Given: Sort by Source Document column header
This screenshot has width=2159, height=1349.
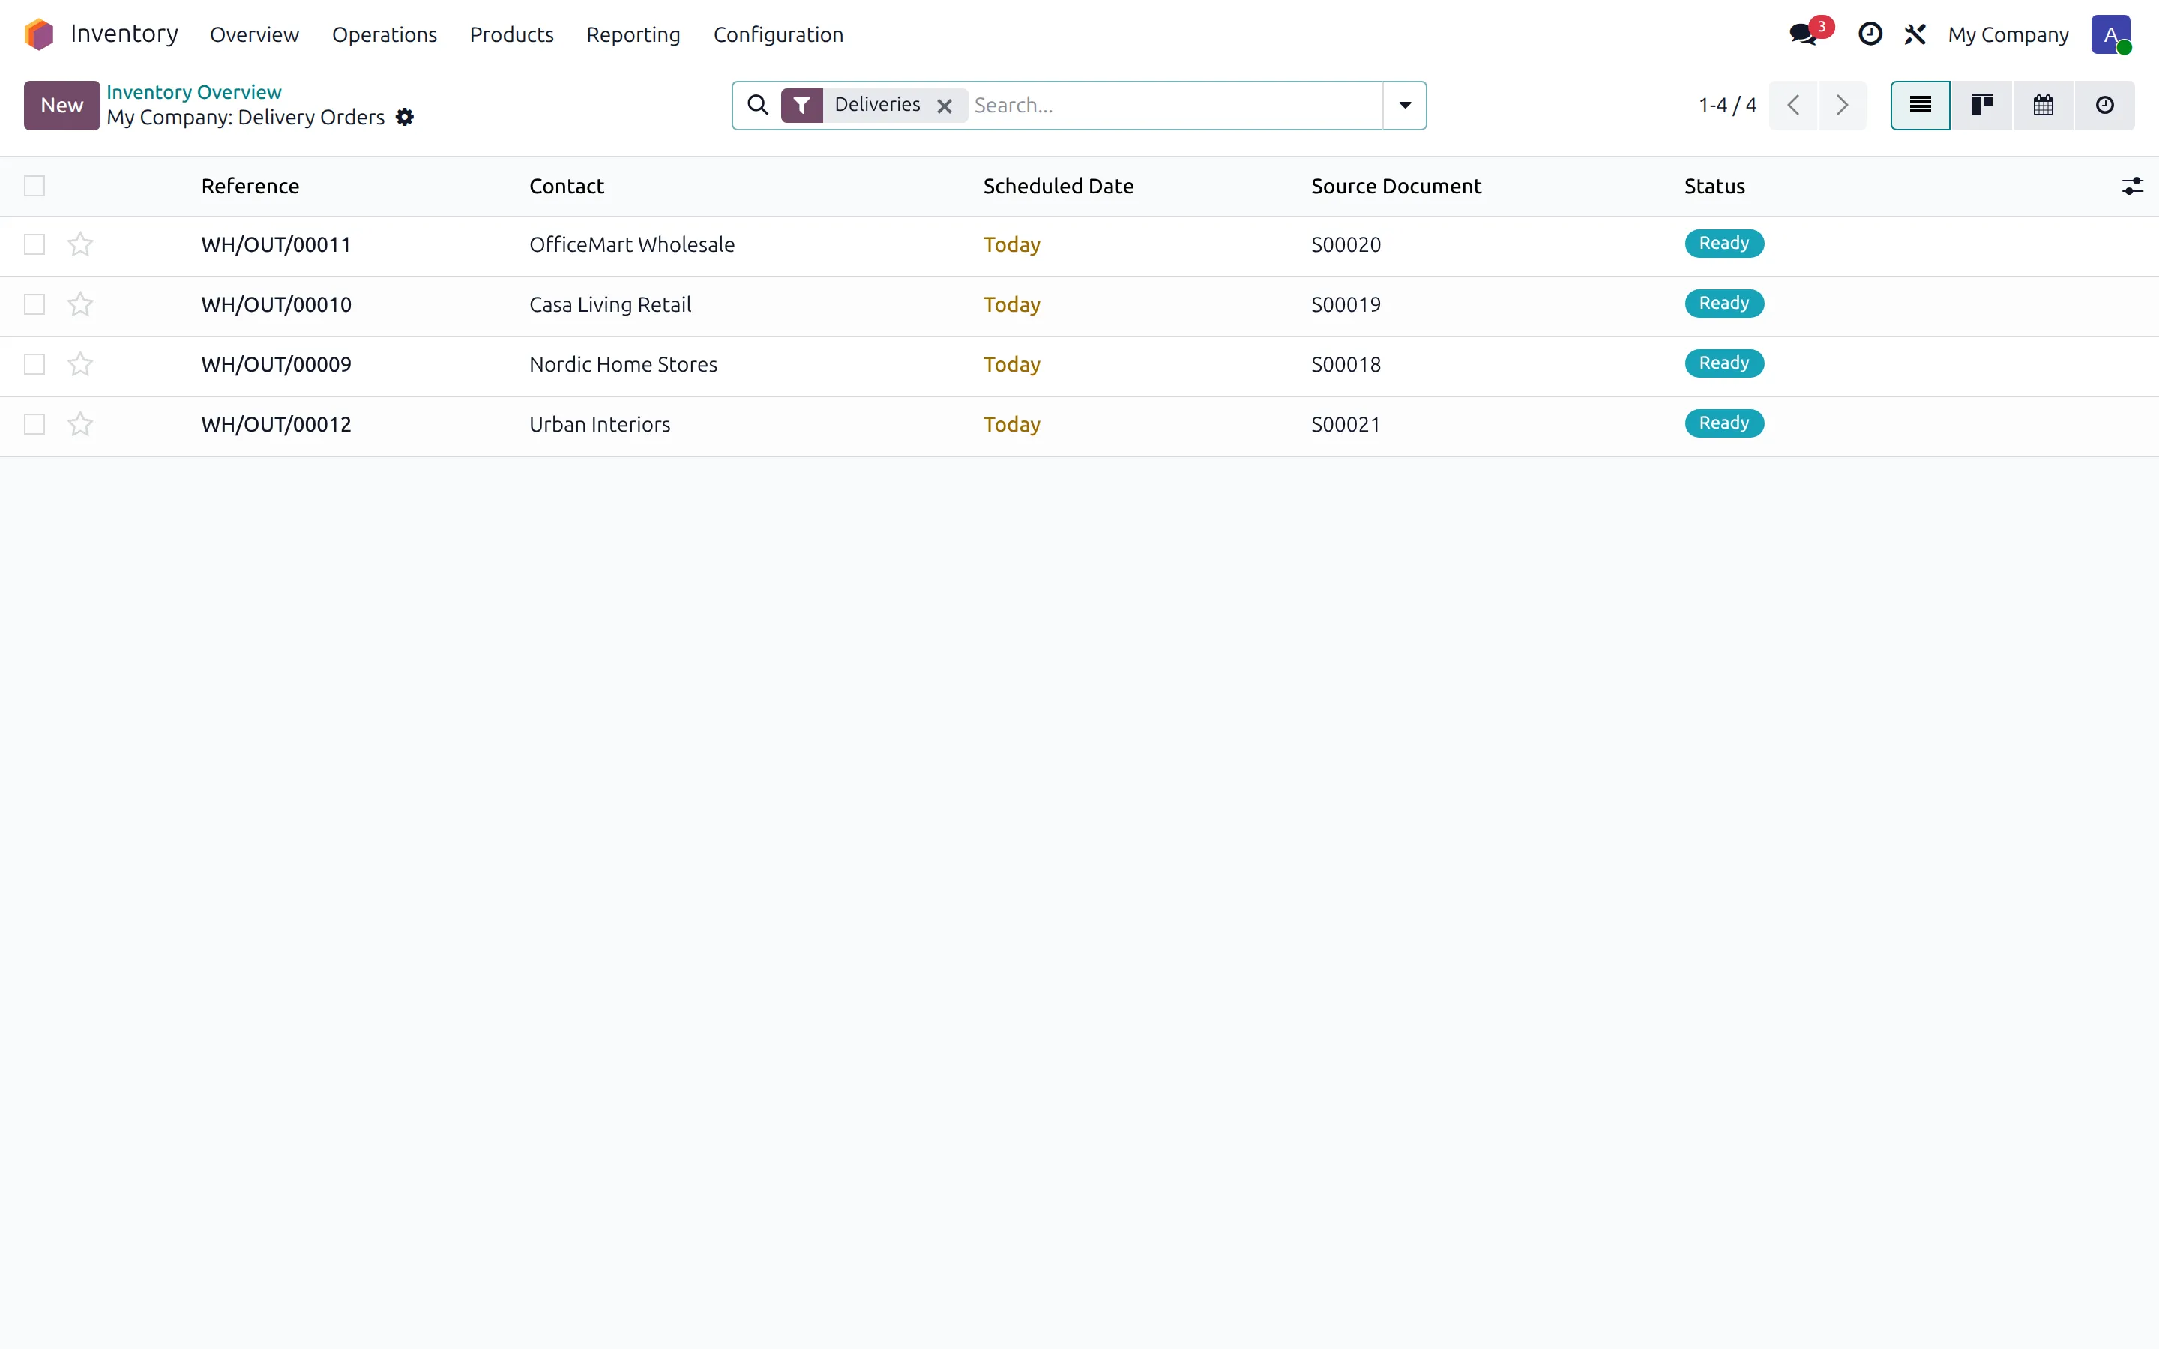Looking at the screenshot, I should tap(1396, 187).
